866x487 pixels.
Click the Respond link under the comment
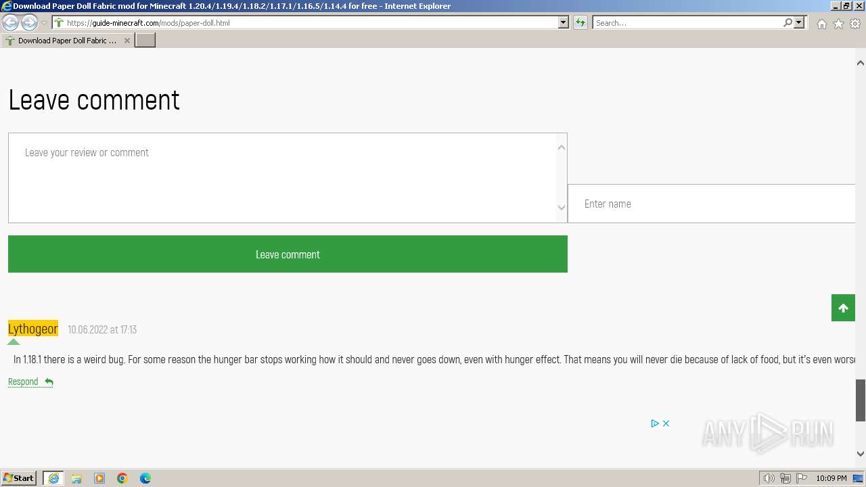coord(23,381)
